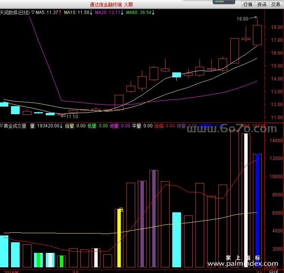
Task: Click the 平量: 0.00 label
Action: (x=142, y=126)
